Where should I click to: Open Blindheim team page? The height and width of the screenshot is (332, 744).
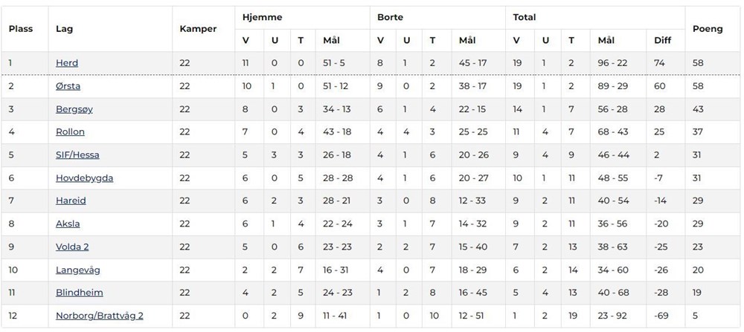point(79,293)
